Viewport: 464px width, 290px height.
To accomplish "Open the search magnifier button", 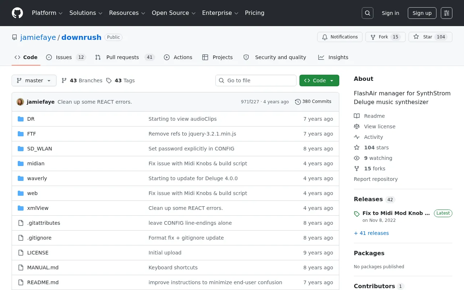I will pos(368,13).
